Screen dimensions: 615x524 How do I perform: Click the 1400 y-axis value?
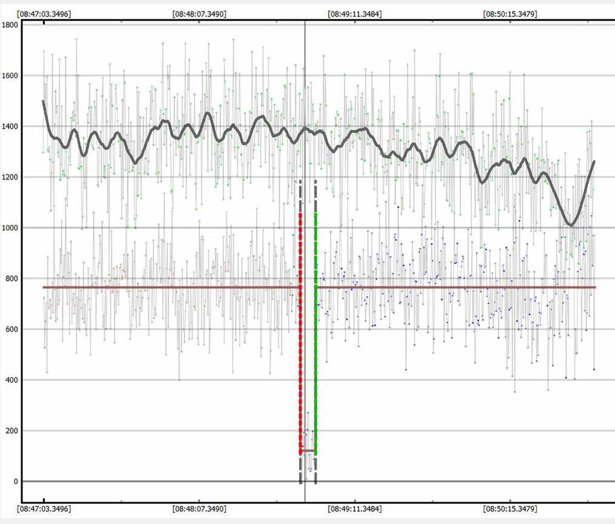coord(10,126)
